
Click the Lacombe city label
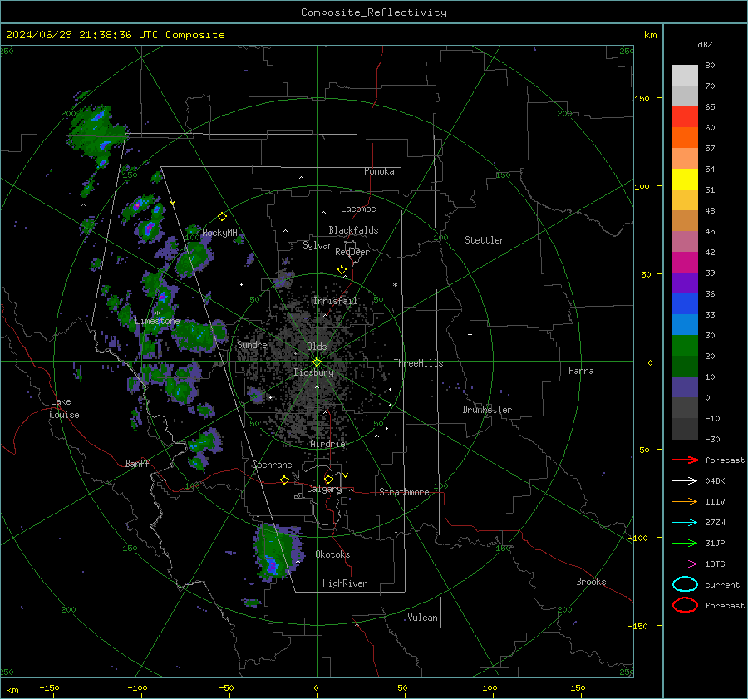pos(358,209)
